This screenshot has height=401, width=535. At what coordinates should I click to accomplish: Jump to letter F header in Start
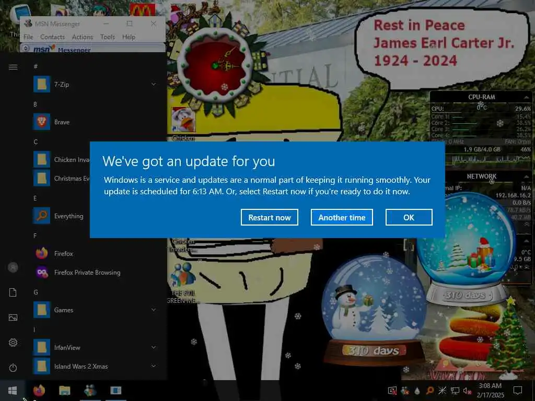pos(35,235)
